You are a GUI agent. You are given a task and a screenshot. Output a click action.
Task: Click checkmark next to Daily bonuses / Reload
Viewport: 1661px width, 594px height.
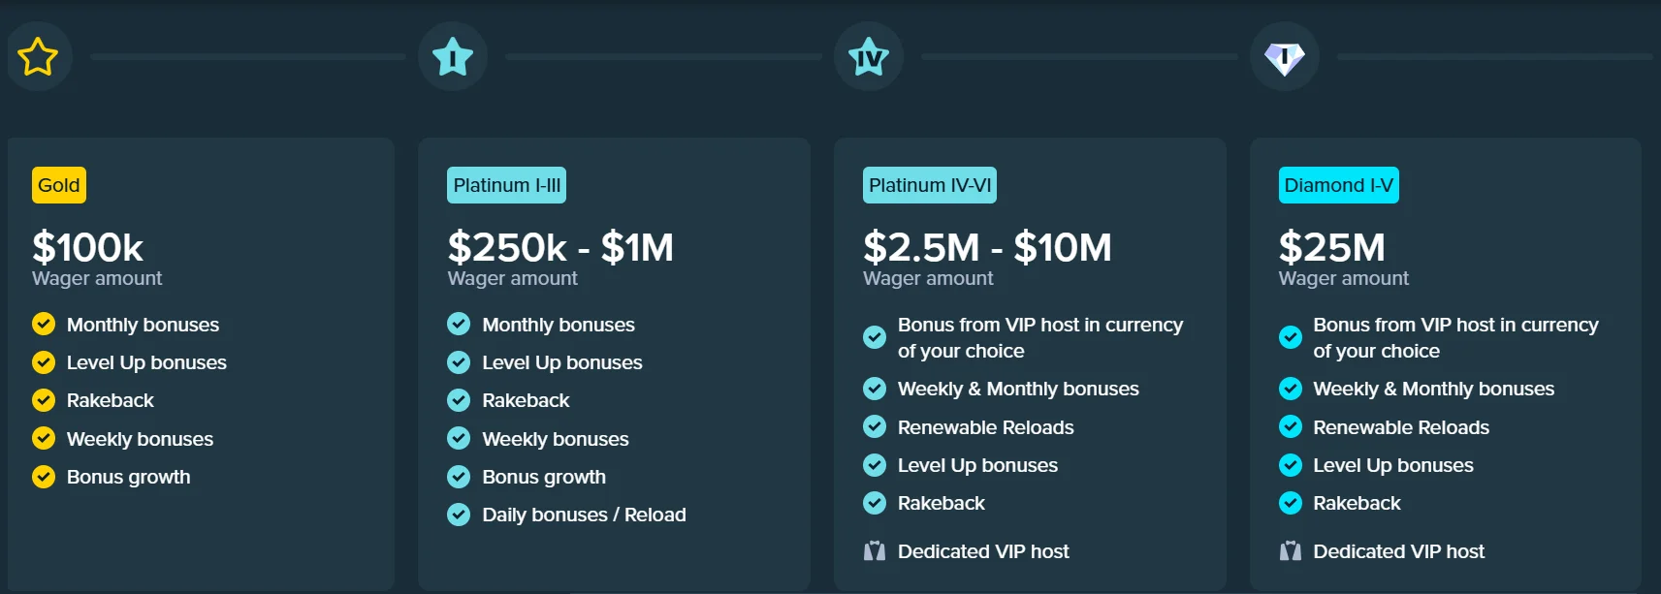click(459, 515)
